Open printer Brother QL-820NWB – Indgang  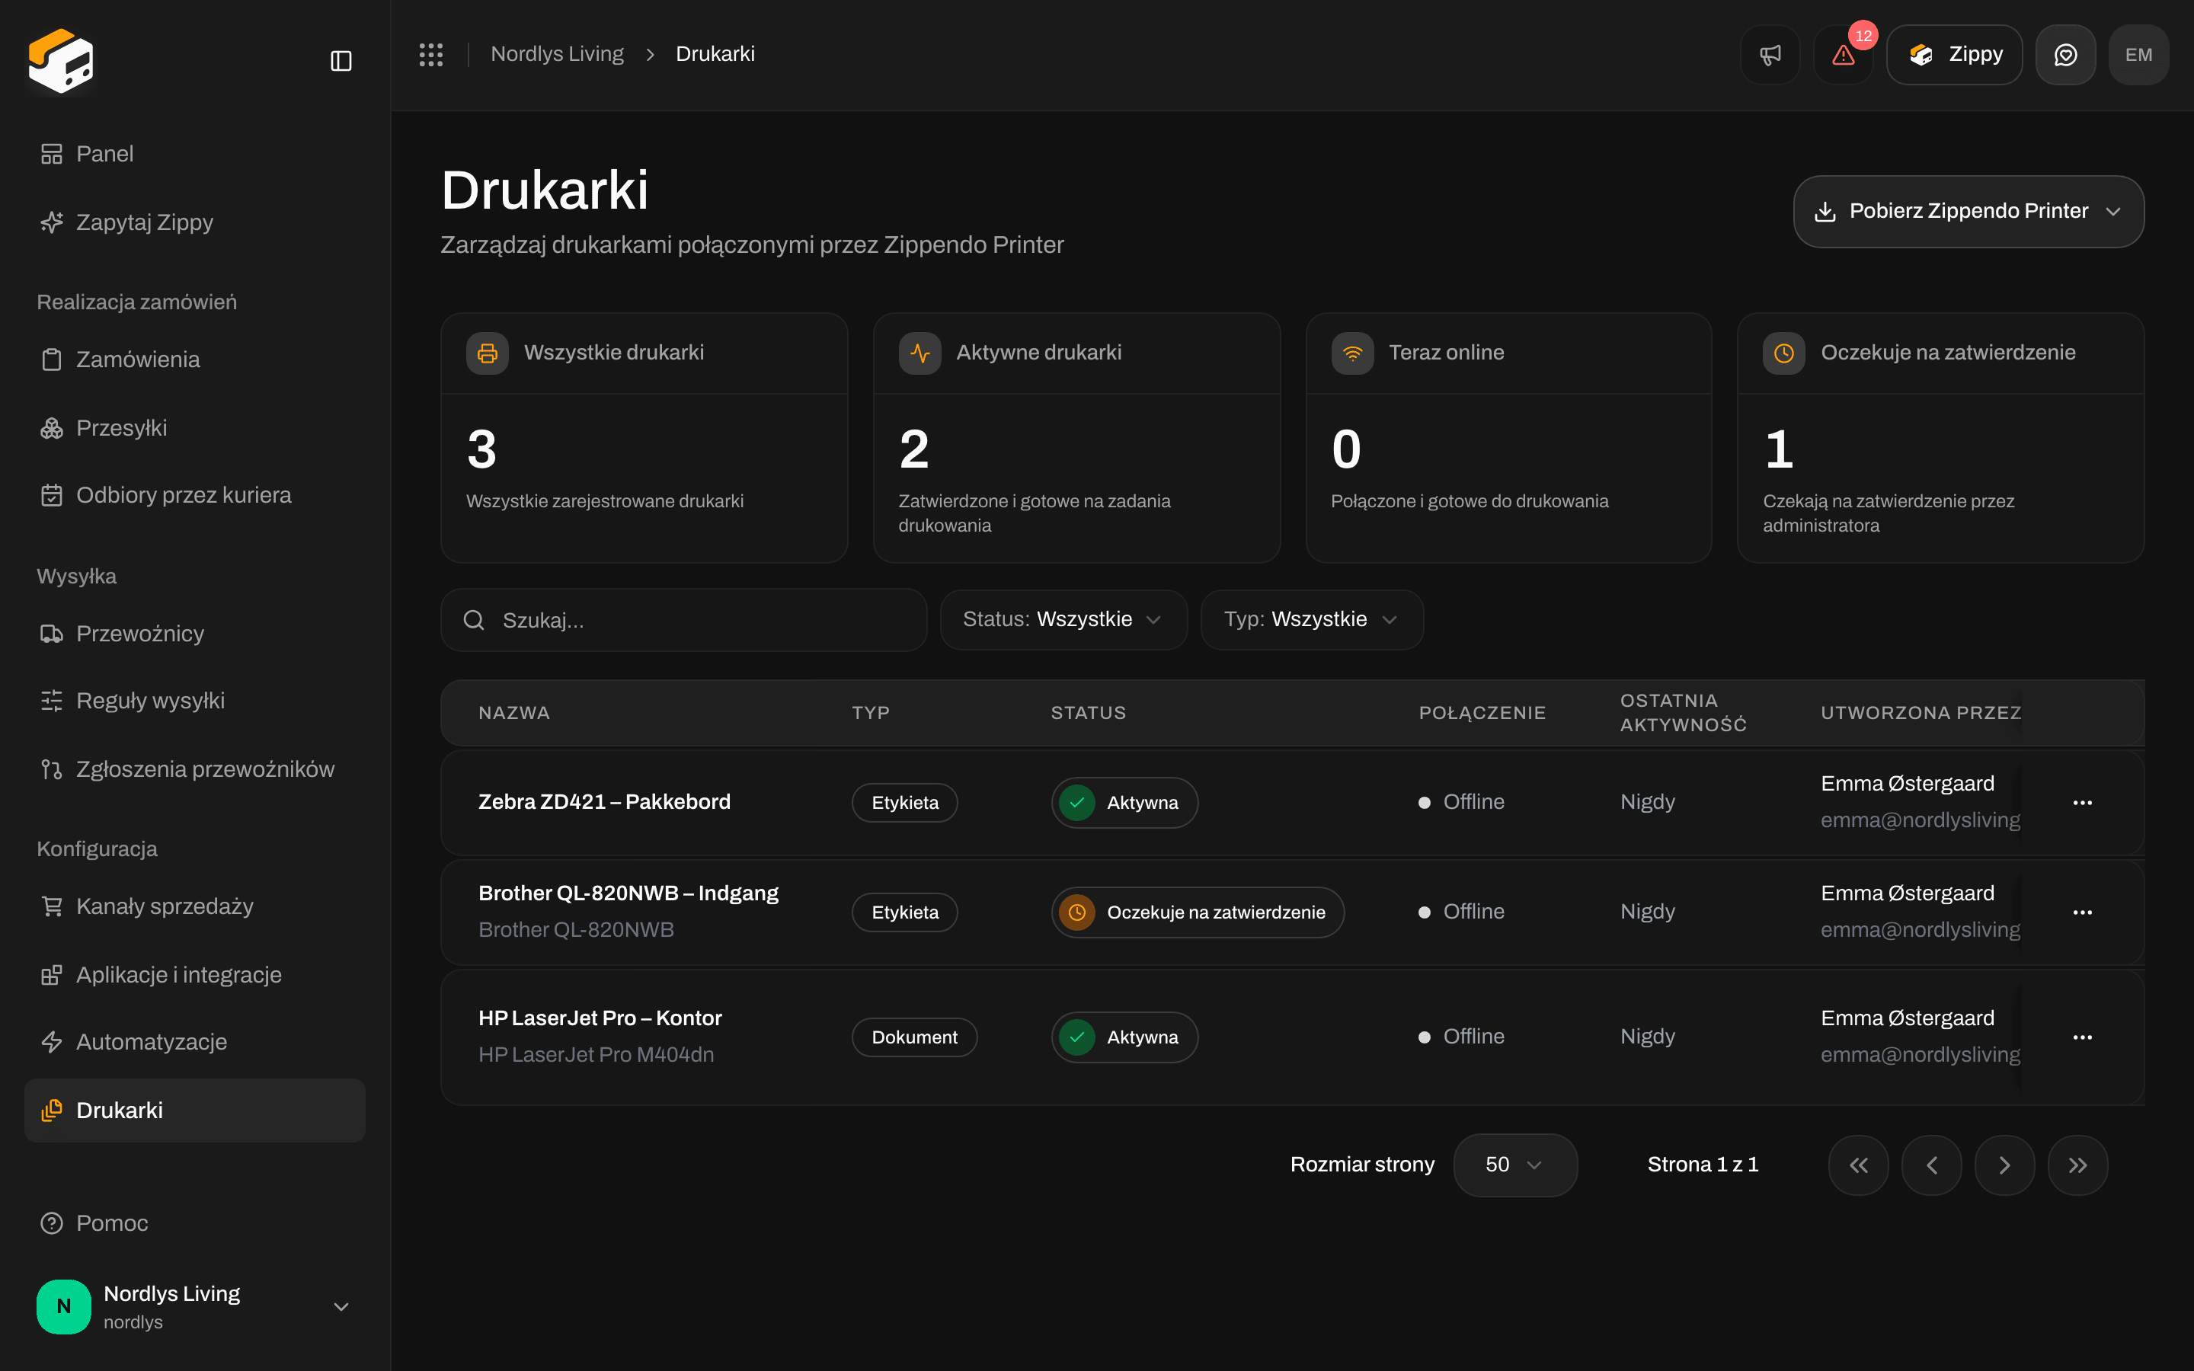[x=628, y=894]
